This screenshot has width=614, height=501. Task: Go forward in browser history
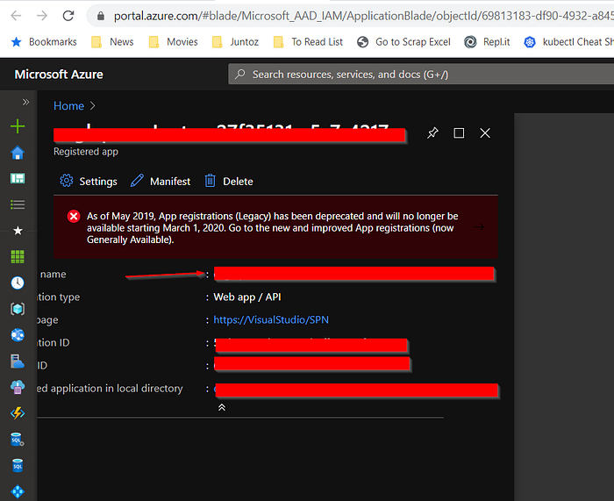pyautogui.click(x=42, y=16)
